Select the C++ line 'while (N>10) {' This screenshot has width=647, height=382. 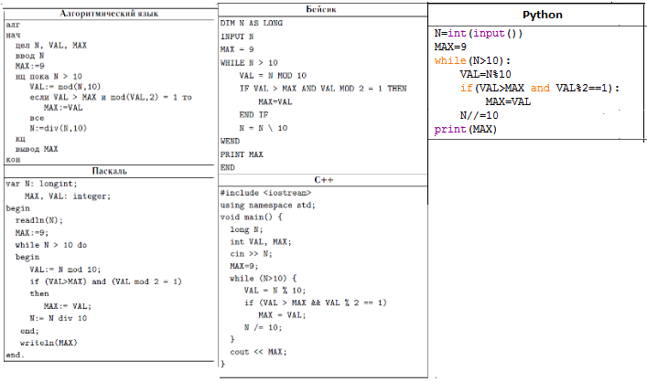click(264, 279)
